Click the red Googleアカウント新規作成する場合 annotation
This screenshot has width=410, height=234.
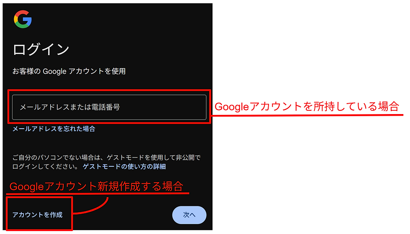point(96,186)
